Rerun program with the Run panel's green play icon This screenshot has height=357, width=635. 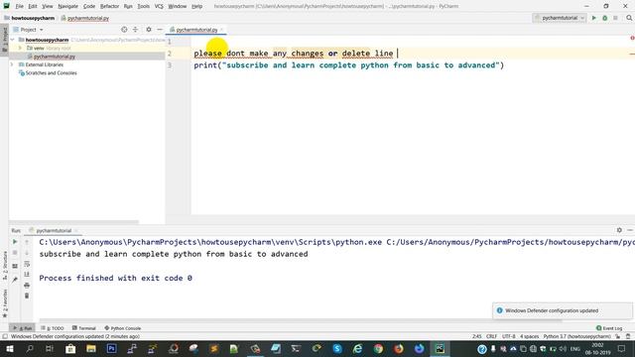pos(15,242)
